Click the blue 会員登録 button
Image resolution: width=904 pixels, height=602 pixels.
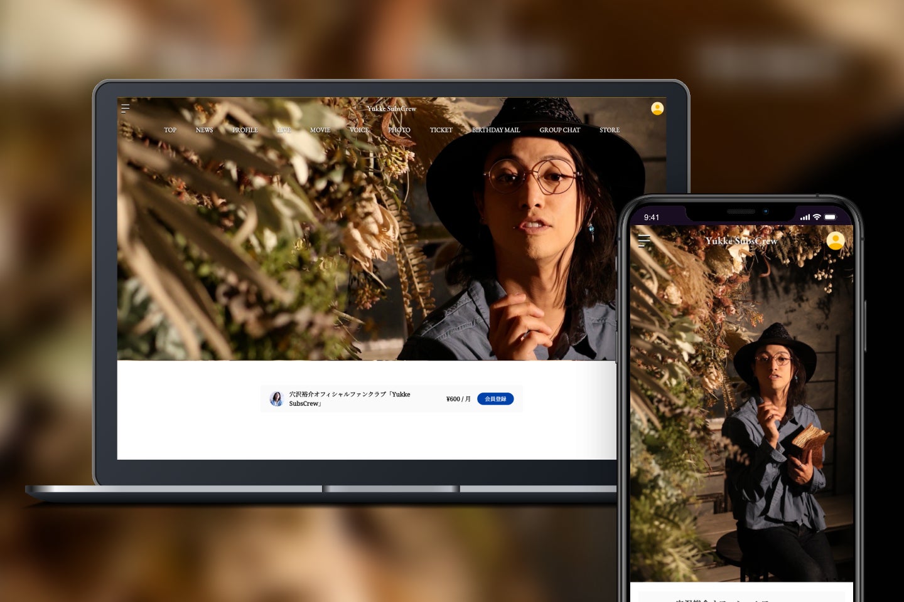tap(495, 399)
